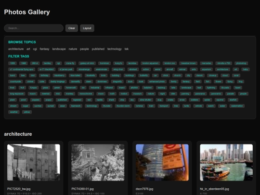Filter by the birthday tag
This screenshot has width=260, height=195.
(x=44, y=76)
